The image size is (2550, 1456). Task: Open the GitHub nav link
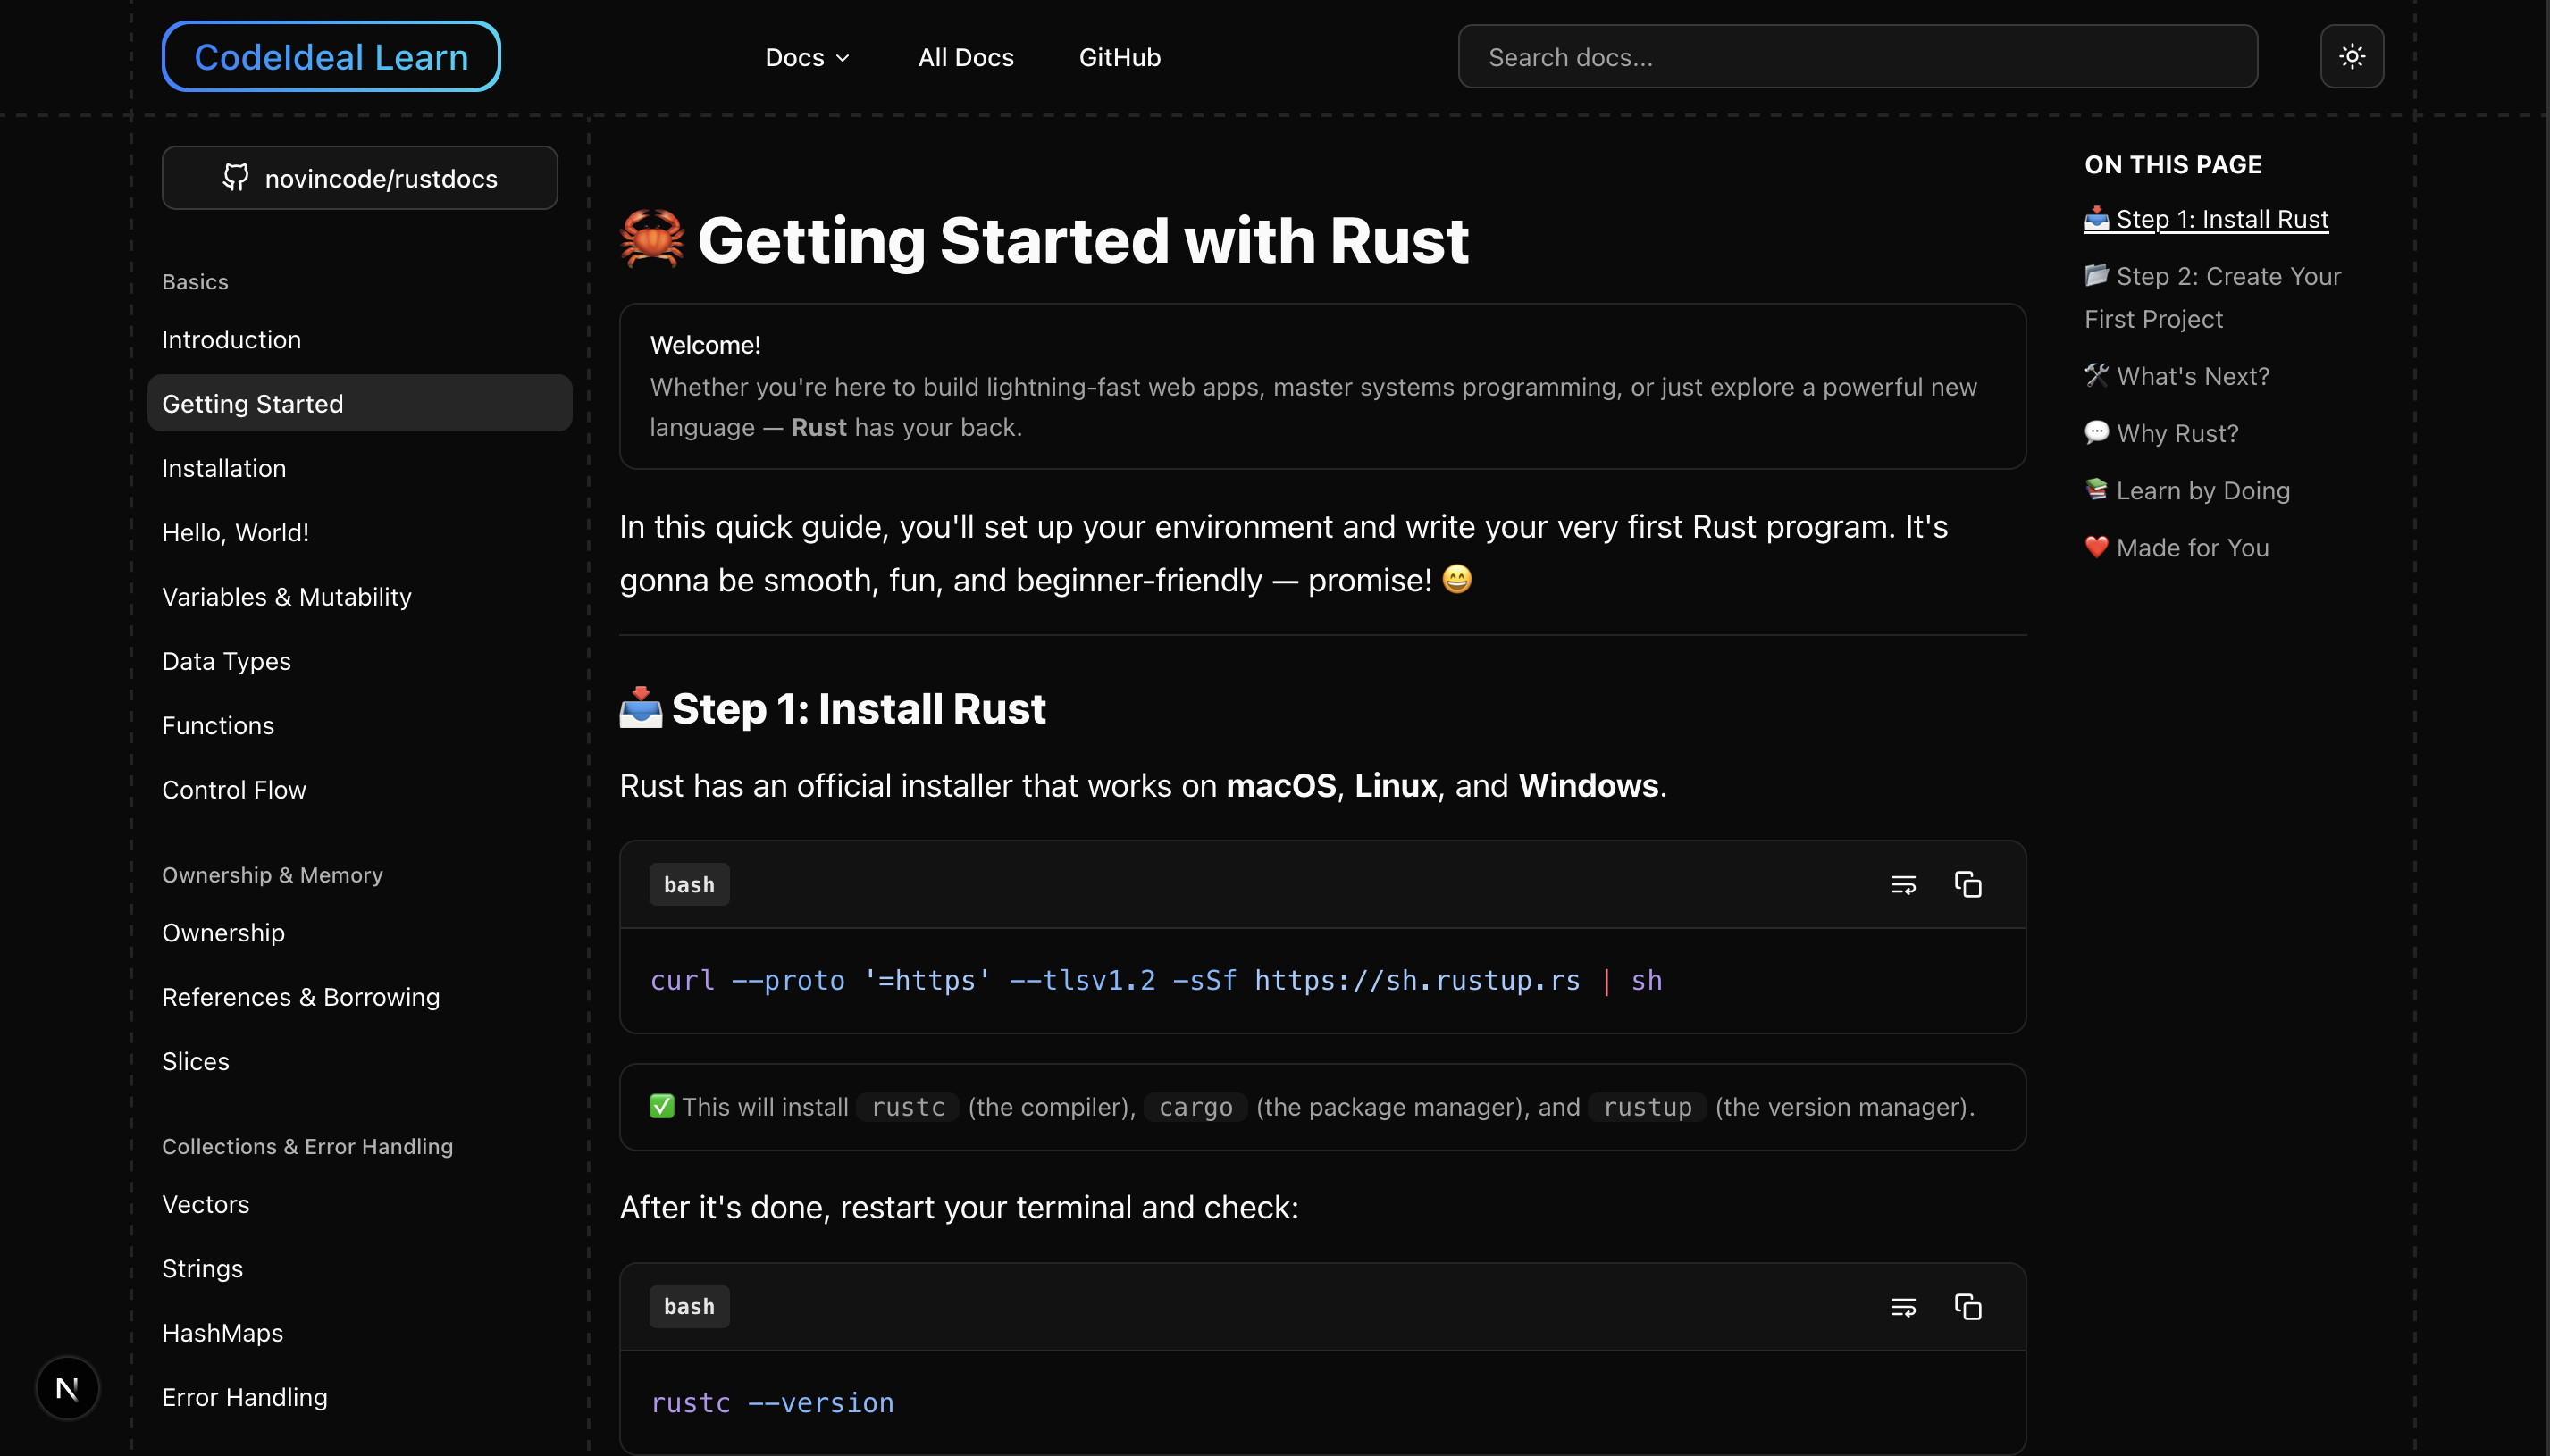pos(1119,57)
